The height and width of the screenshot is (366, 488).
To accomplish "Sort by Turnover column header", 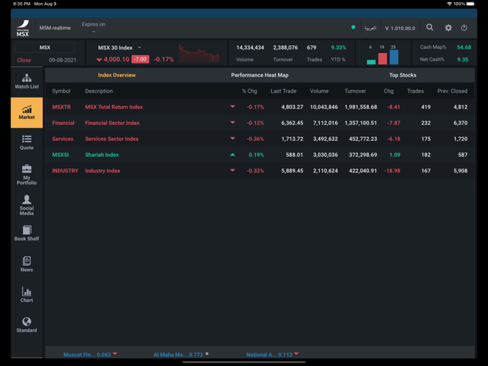I will (355, 91).
